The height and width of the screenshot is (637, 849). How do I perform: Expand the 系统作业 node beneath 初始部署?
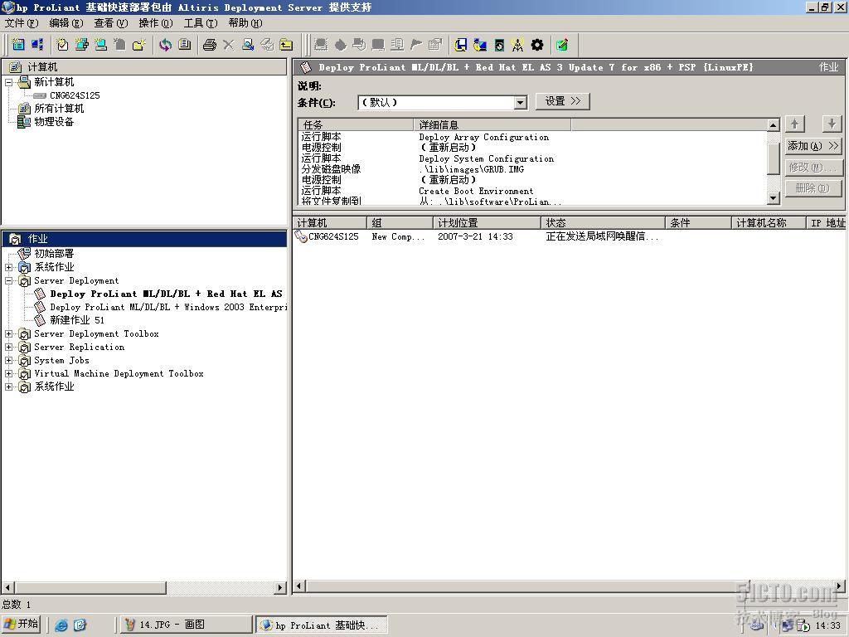[8, 267]
